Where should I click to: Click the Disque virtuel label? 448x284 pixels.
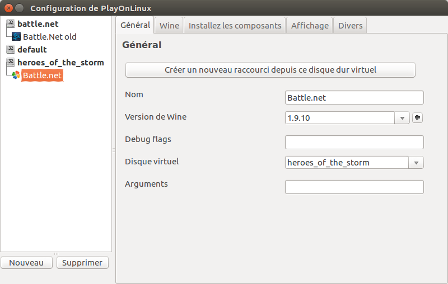point(152,162)
